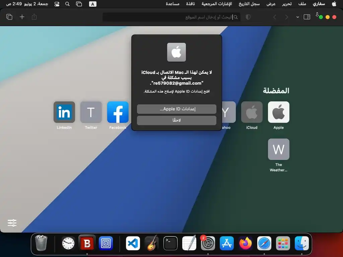Viewport: 343px width, 257px height.
Task: Expand the tab group dropdown chevron
Action: coord(297,17)
